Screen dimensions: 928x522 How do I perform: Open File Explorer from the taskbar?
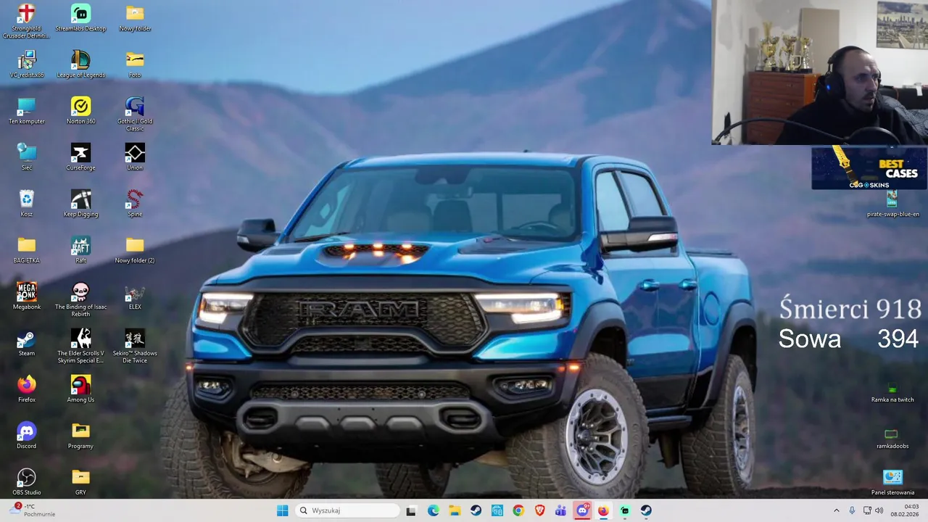455,510
